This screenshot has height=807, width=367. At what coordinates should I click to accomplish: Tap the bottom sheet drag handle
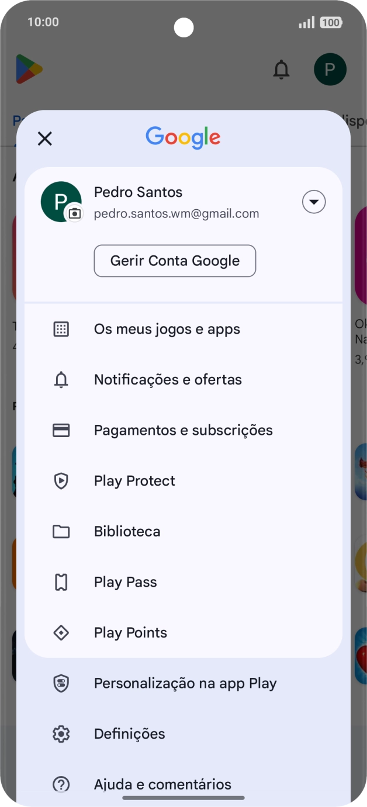[183, 798]
